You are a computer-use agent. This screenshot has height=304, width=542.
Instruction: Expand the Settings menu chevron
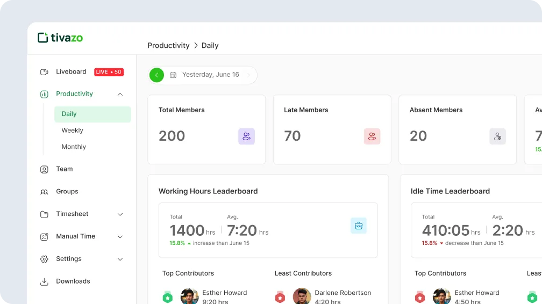[120, 259]
